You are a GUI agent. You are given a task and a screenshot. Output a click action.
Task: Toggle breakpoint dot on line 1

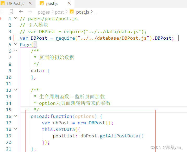pyautogui.click(x=1, y=19)
